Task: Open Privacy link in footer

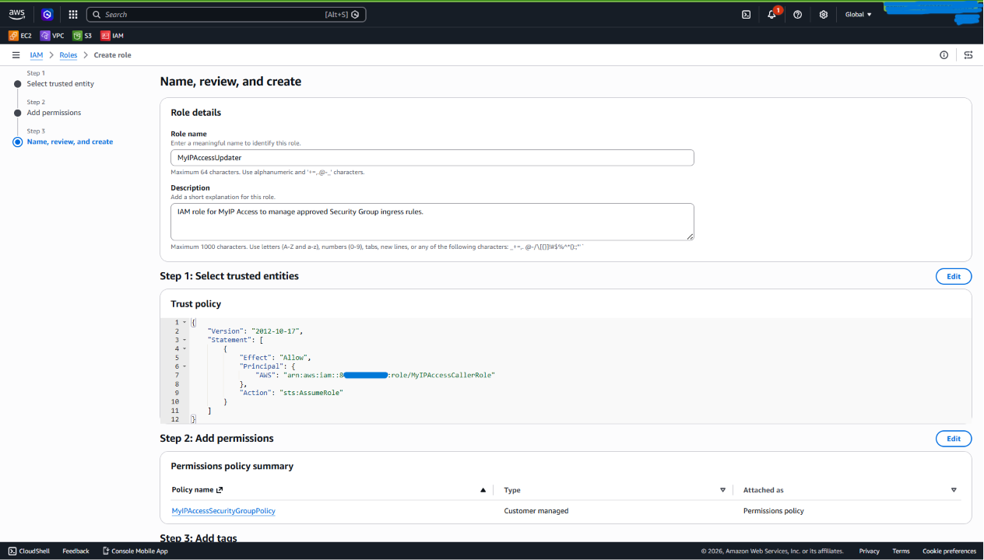Action: (x=870, y=551)
